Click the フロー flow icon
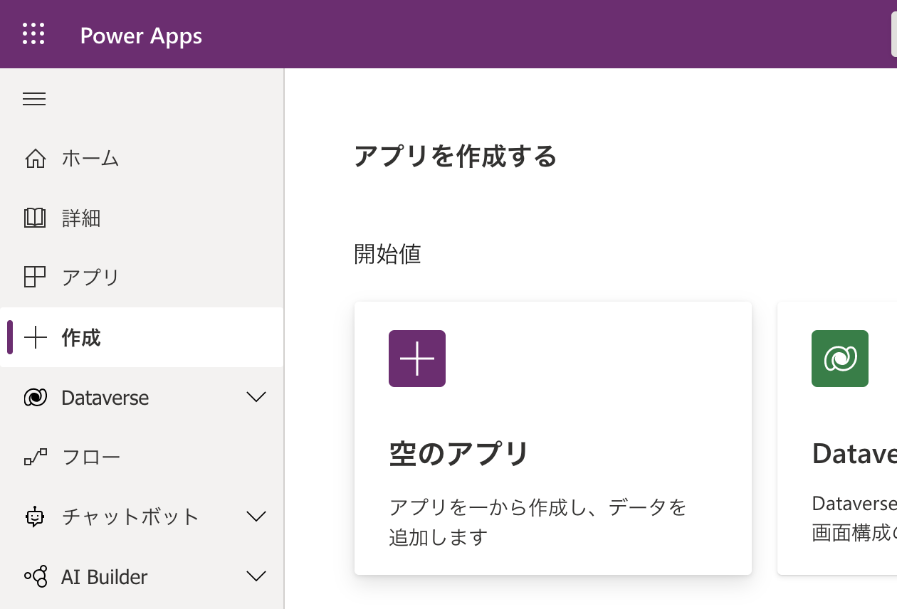 click(x=35, y=457)
